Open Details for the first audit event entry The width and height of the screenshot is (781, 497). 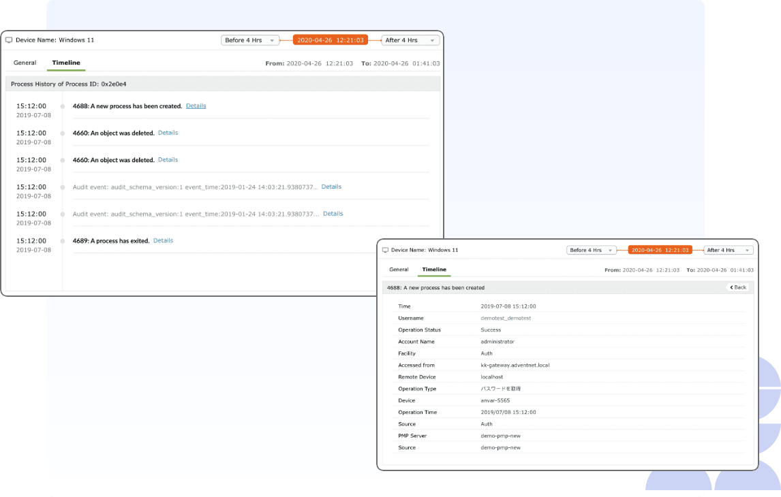(331, 186)
